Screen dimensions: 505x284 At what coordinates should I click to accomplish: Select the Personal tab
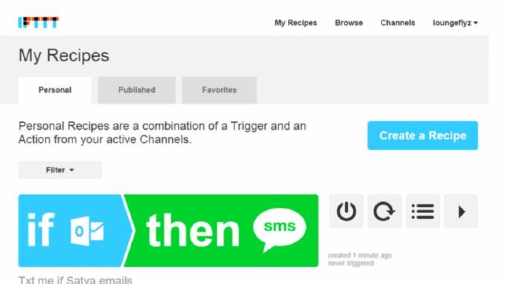[x=55, y=90]
